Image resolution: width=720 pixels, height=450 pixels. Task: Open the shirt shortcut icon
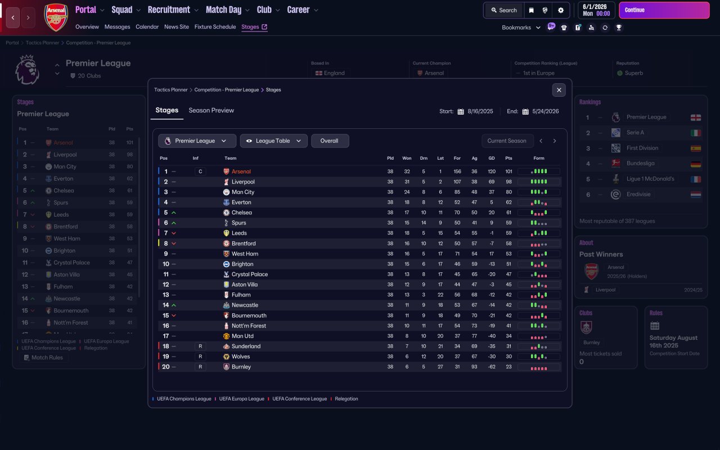click(x=564, y=28)
